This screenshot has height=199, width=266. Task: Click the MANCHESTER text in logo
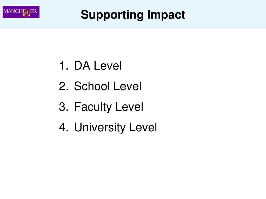pyautogui.click(x=20, y=11)
